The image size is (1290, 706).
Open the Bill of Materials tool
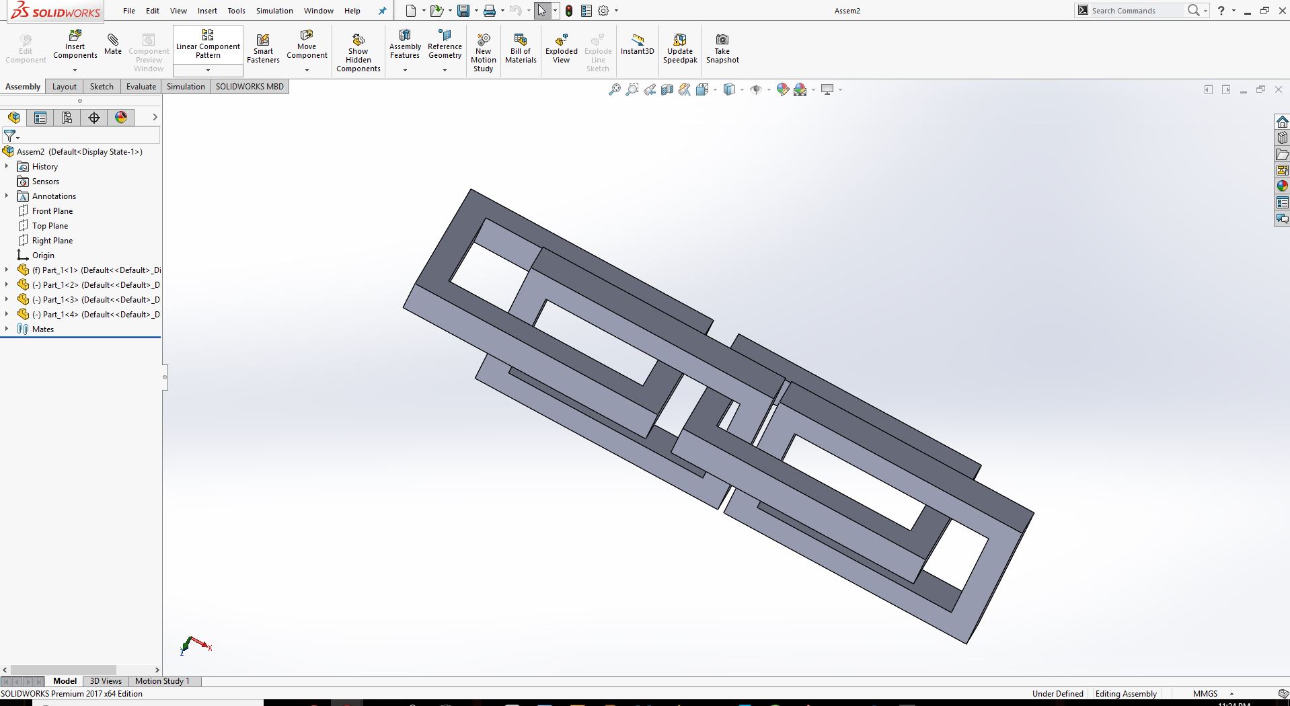[521, 47]
